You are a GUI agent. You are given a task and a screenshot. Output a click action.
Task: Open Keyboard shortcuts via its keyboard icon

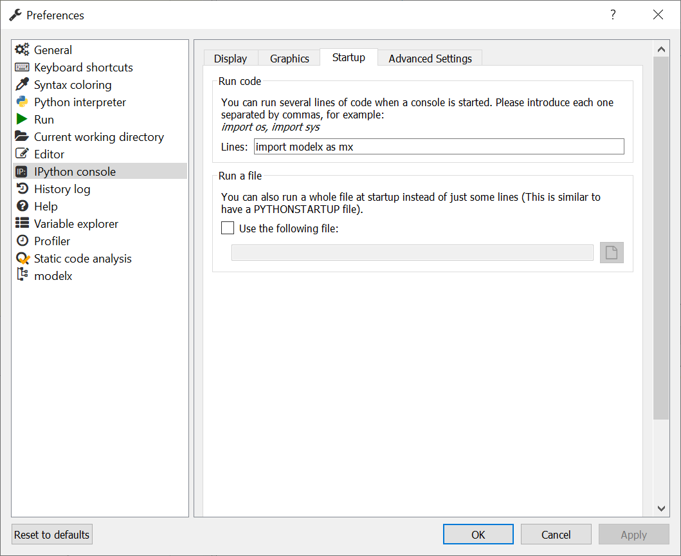(23, 67)
